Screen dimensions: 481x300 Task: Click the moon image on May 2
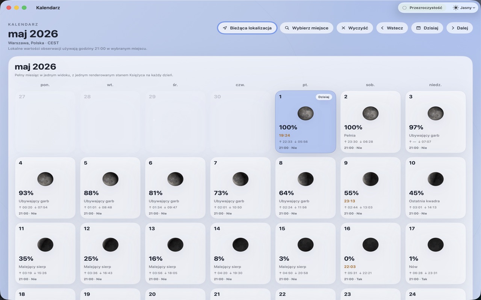tap(371, 113)
